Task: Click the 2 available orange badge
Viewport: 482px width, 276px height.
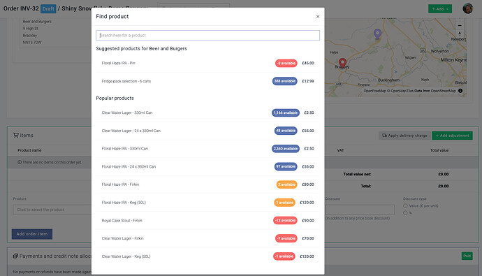Action: tap(286, 184)
